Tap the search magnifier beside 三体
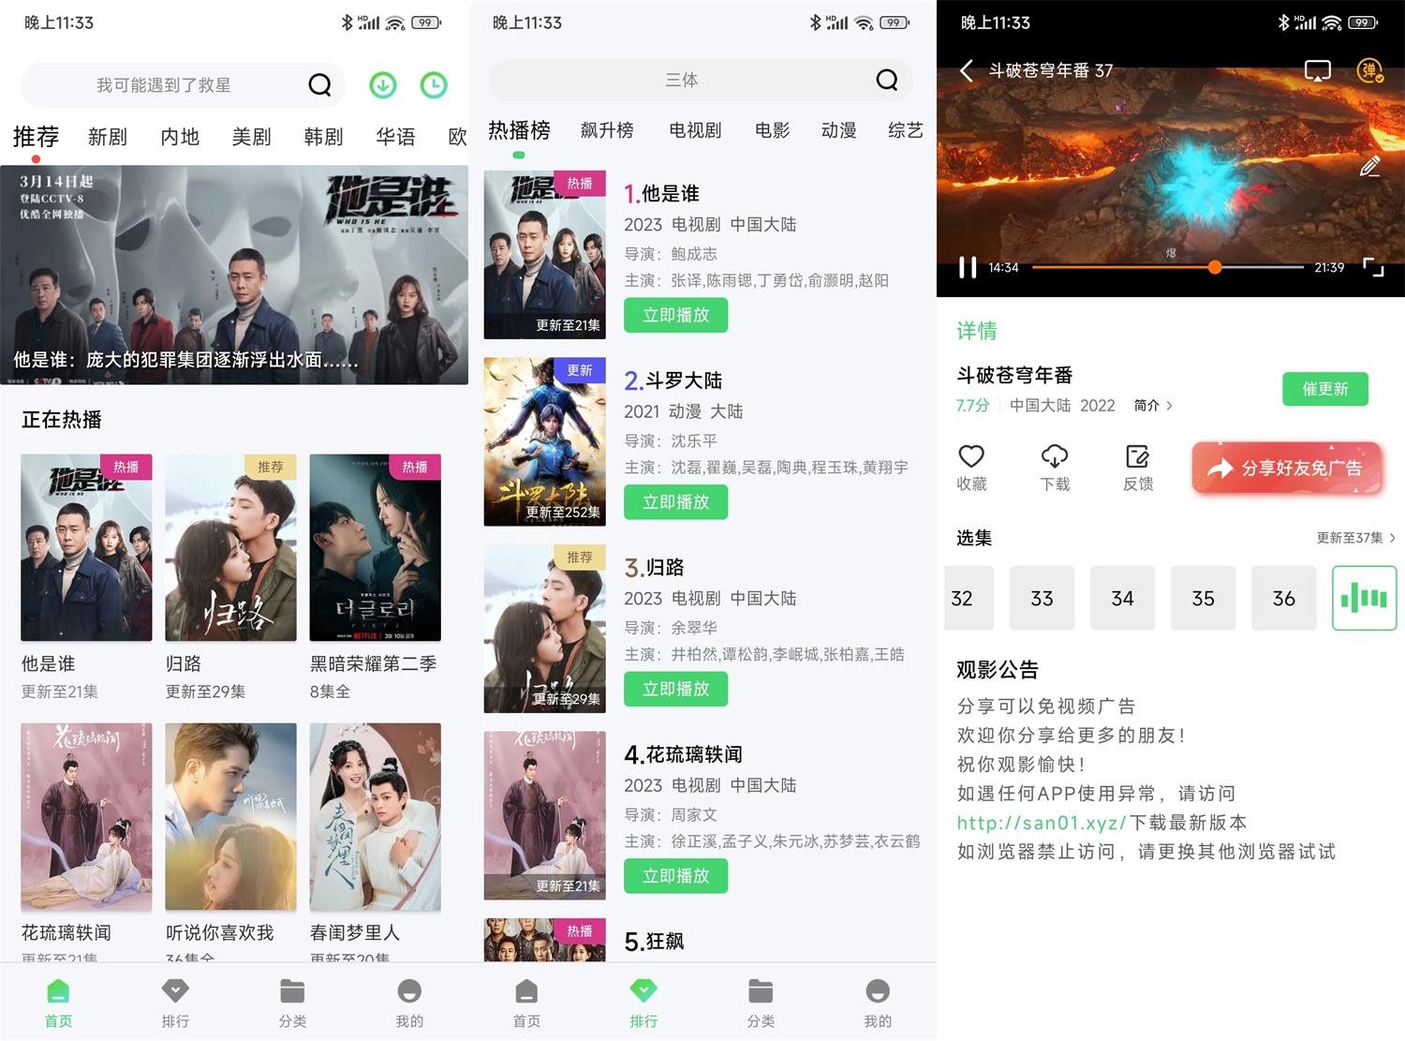 point(886,81)
